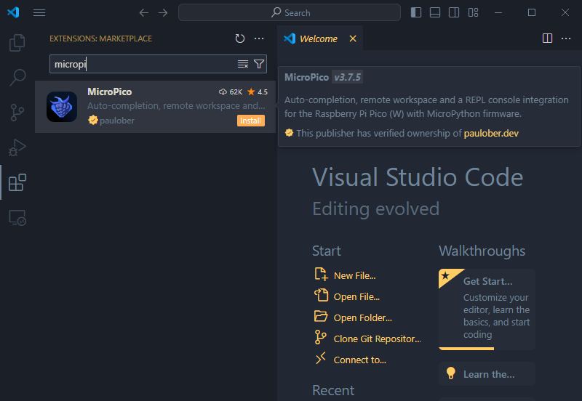Image resolution: width=582 pixels, height=401 pixels.
Task: Split the editor to the right
Action: tap(548, 39)
